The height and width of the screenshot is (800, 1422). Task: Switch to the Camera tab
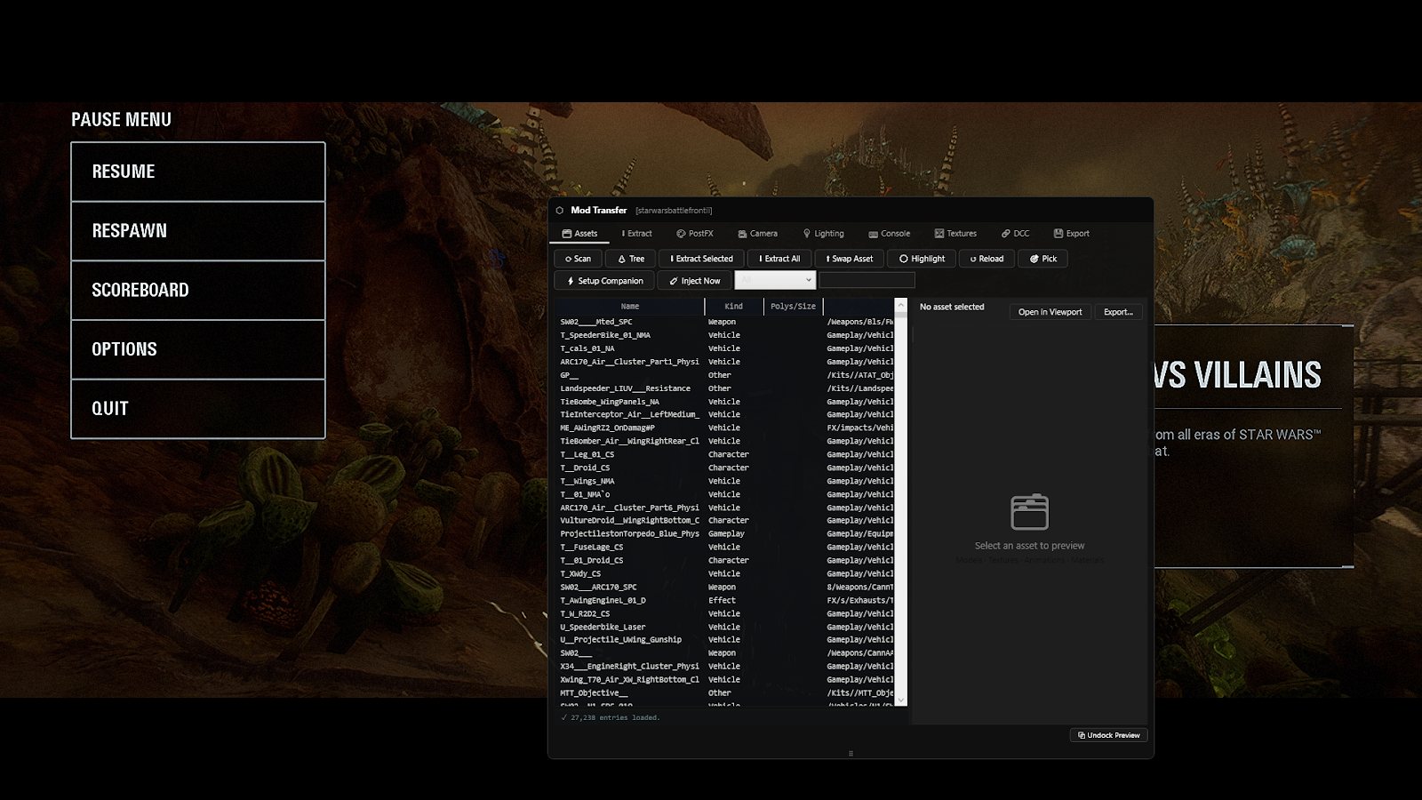[757, 234]
